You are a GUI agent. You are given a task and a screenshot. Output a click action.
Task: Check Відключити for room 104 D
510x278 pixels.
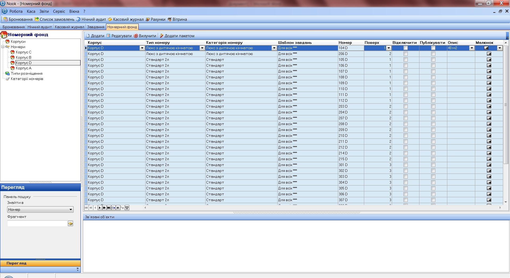[405, 48]
